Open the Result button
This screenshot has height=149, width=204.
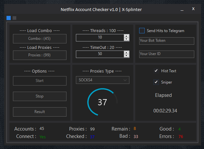40,112
